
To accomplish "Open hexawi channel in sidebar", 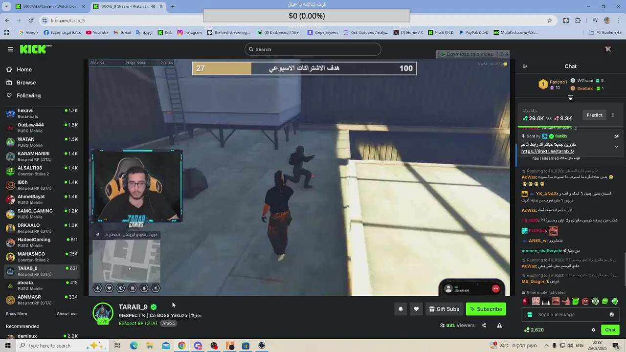I will point(42,113).
